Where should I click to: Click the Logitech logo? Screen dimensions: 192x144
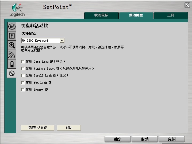[17, 10]
